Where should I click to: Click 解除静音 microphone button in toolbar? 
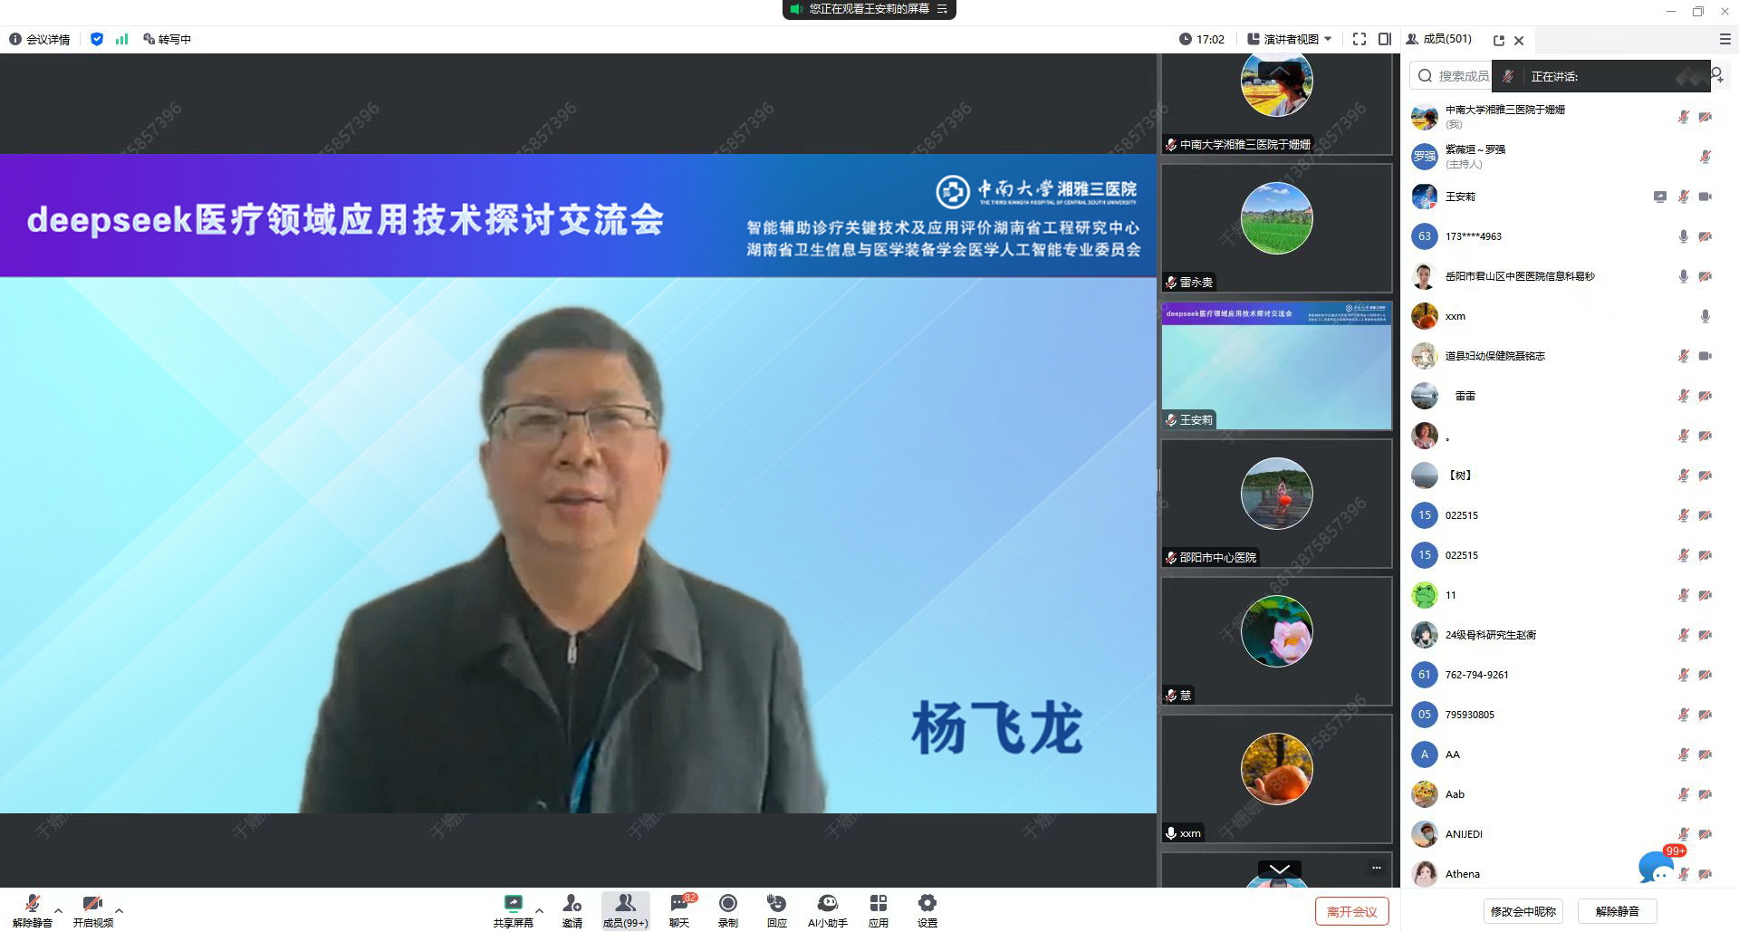pos(33,910)
